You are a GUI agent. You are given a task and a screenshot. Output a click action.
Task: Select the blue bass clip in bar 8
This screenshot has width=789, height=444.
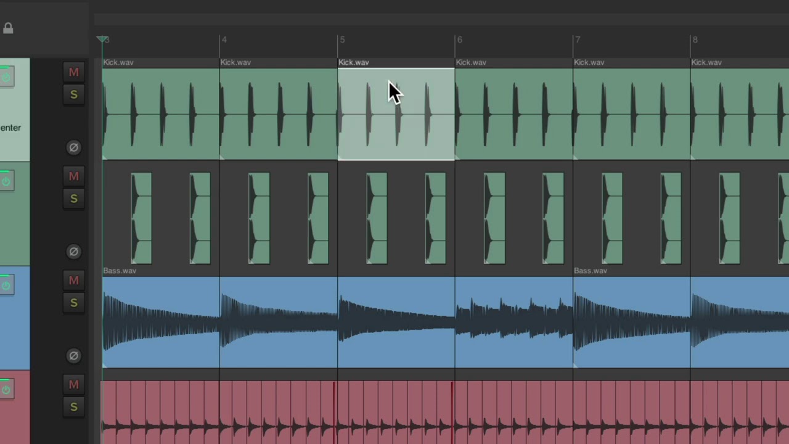(x=740, y=323)
